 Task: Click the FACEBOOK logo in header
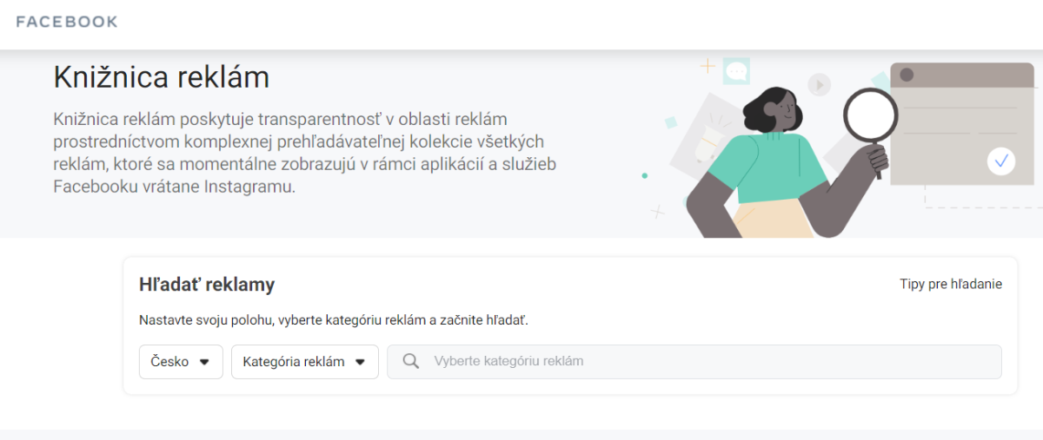(67, 22)
